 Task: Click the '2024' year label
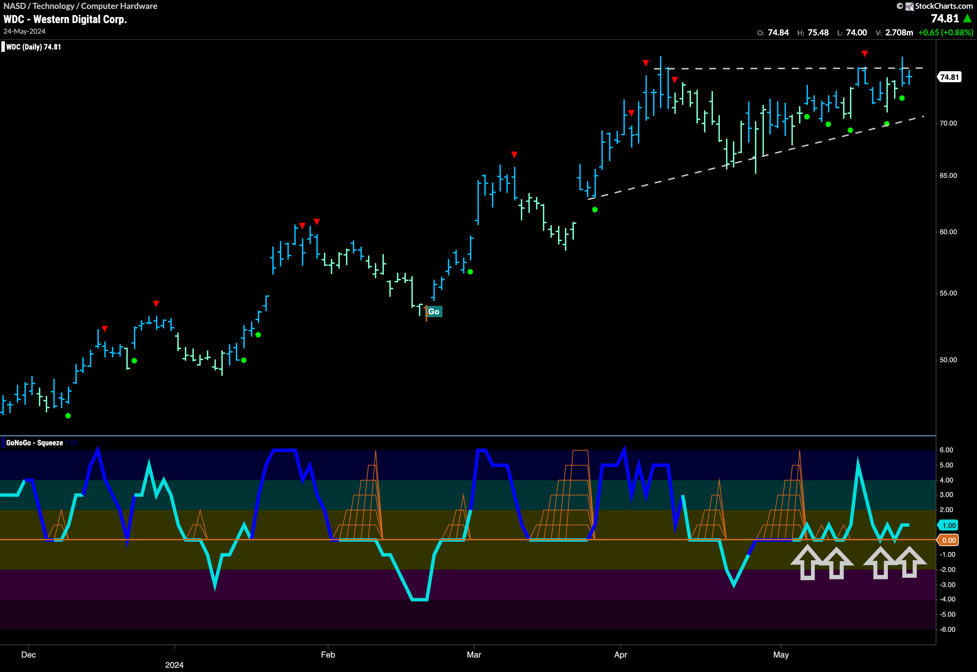tap(175, 665)
